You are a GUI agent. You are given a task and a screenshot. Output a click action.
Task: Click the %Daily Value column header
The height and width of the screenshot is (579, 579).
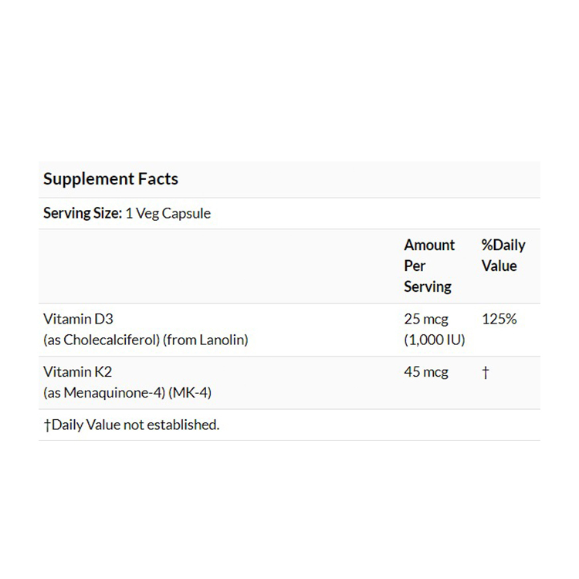[503, 256]
